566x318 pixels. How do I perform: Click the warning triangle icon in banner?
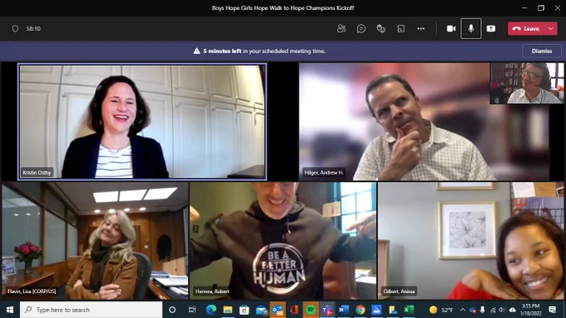click(196, 51)
